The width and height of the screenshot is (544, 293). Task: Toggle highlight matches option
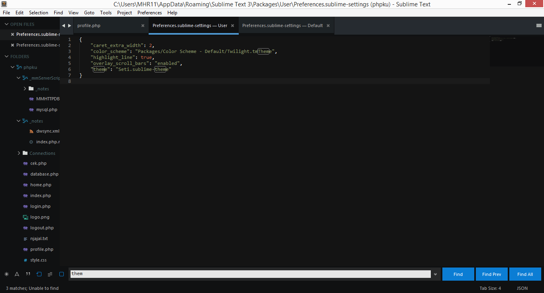point(61,274)
